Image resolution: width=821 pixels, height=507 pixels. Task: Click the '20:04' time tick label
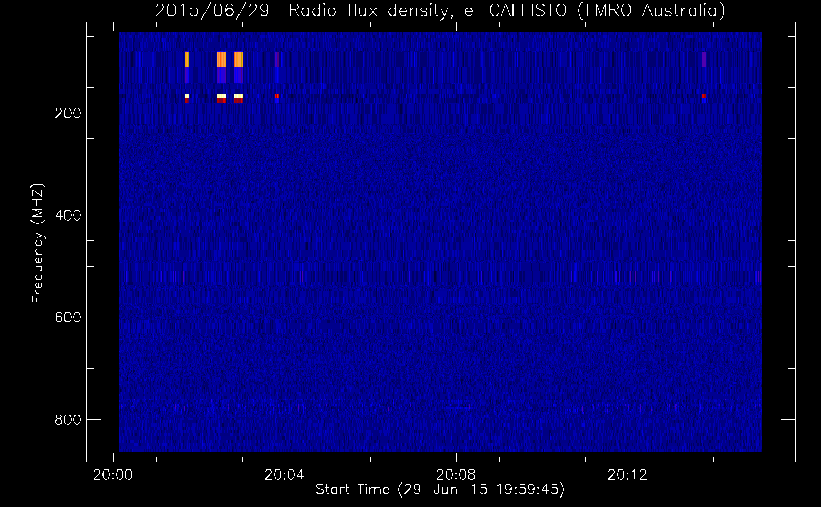pos(285,475)
